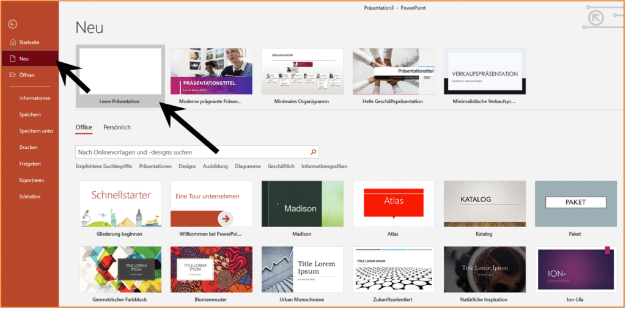
Task: Click the Öffnen folder icon
Action: pyautogui.click(x=13, y=75)
